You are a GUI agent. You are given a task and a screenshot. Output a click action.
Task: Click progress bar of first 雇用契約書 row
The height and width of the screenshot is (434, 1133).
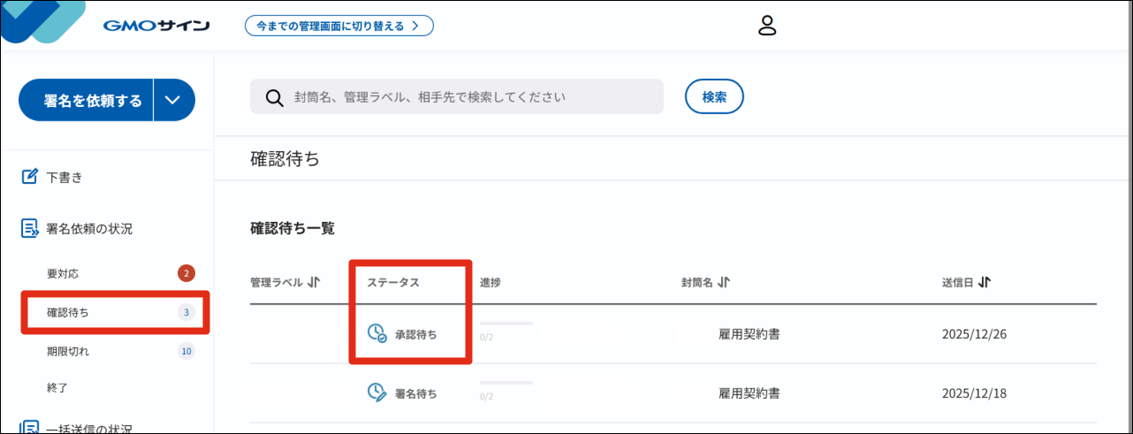coord(506,324)
